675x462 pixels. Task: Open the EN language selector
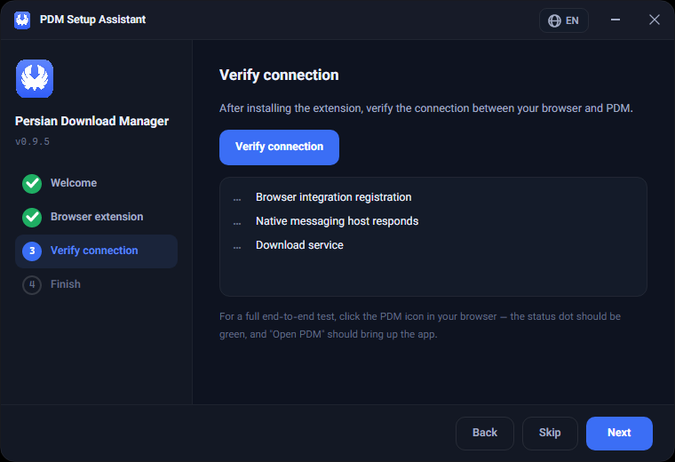click(x=563, y=20)
